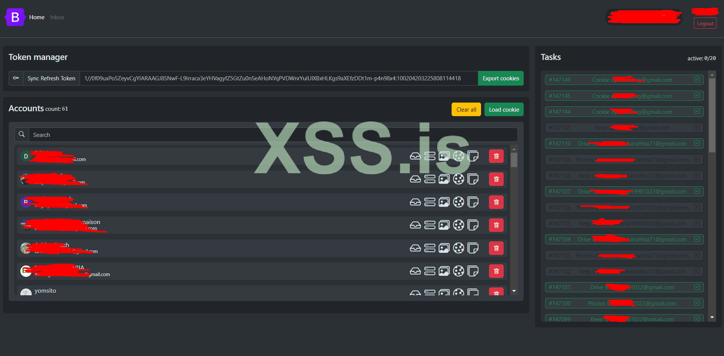Click the stacked-disks icon in the RIA row

click(x=430, y=271)
